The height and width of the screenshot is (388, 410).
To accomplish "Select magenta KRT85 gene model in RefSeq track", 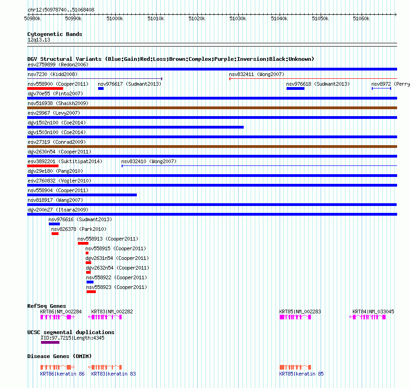I will pos(295,317).
